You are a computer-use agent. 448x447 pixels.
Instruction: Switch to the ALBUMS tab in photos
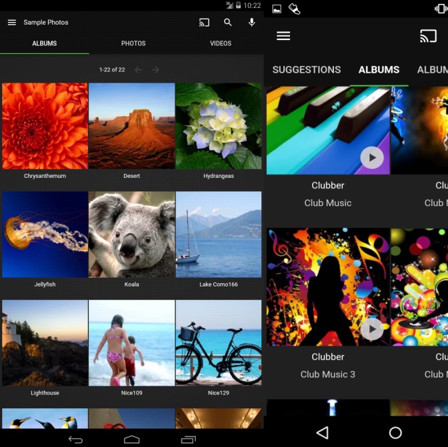pyautogui.click(x=44, y=43)
